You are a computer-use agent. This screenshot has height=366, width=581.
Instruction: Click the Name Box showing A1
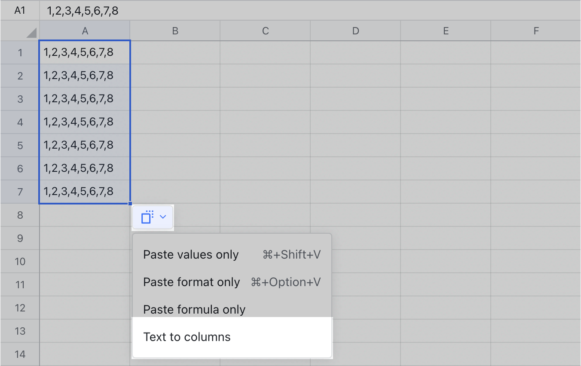point(20,10)
